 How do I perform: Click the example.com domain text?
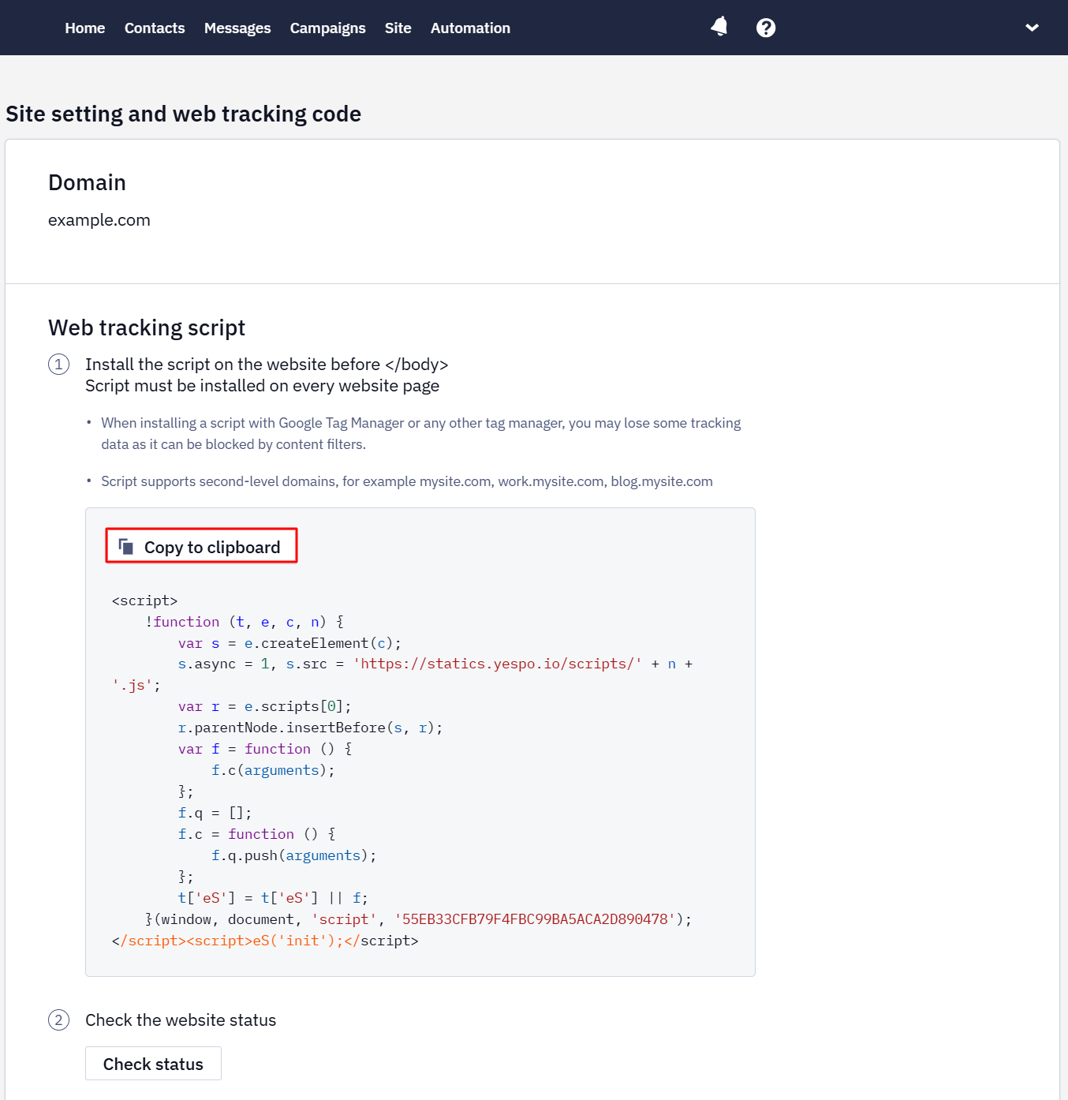coord(99,220)
